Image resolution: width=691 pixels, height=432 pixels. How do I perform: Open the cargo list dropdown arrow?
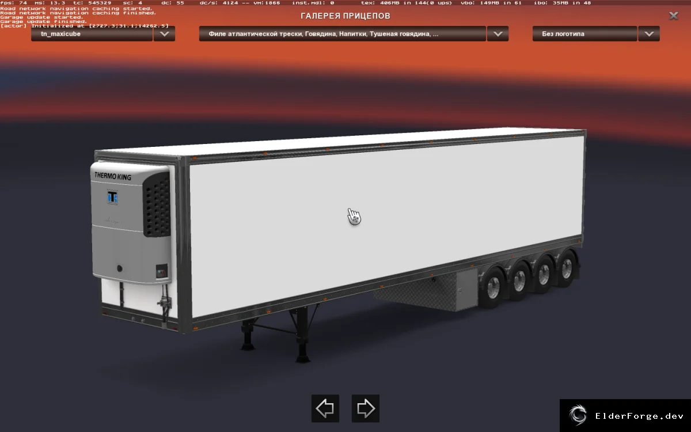498,34
